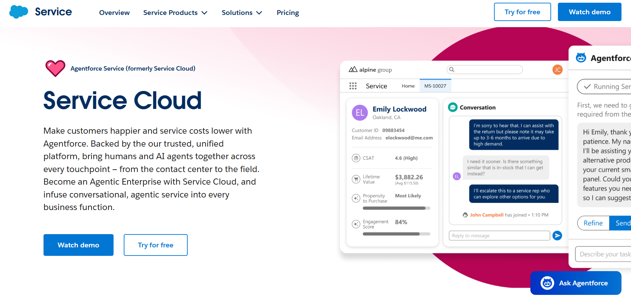
Task: Click Oakland, CA location text
Action: 387,117
